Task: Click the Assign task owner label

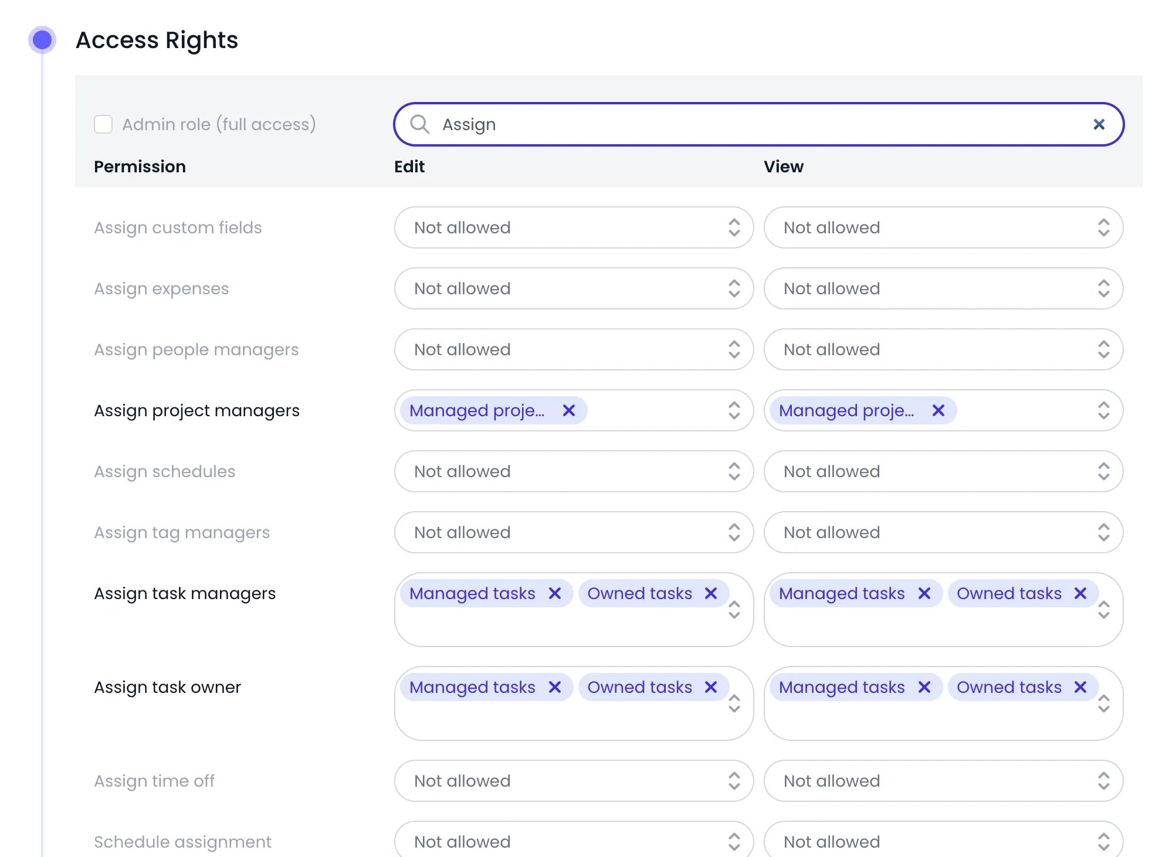Action: (167, 687)
